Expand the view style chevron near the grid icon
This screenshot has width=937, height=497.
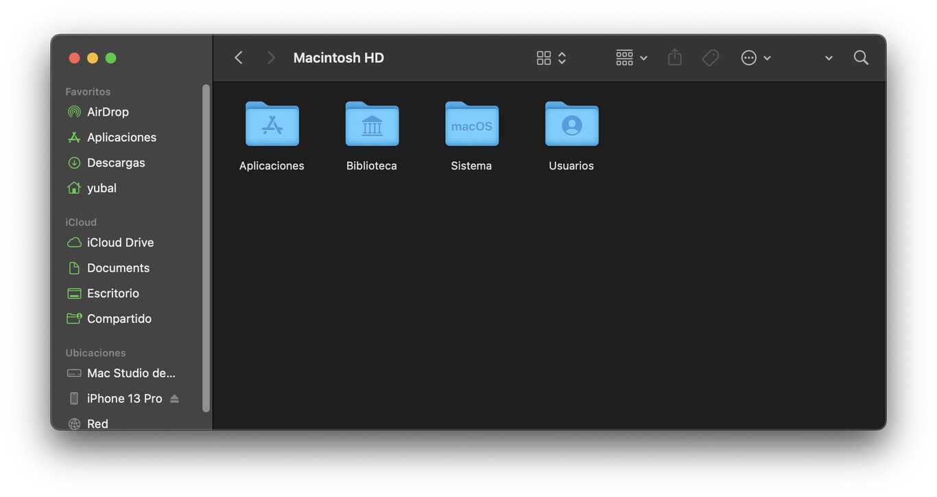560,58
